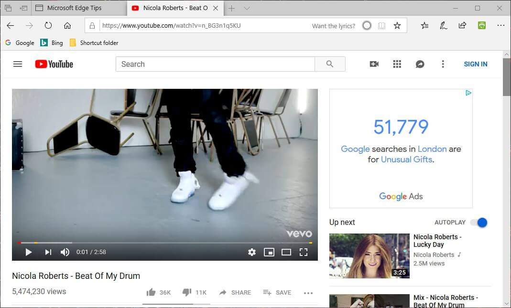Open the YouTube hamburger guide menu
Viewport: 511px width, 308px height.
pos(18,64)
